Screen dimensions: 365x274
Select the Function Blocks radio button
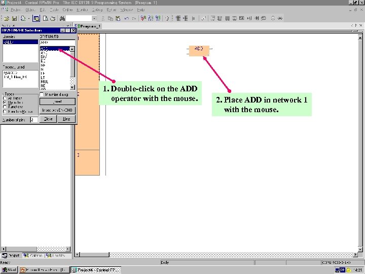tap(5, 112)
